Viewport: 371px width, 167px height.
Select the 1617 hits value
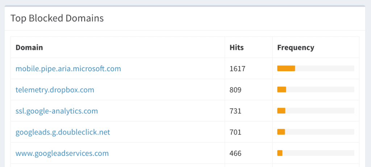pyautogui.click(x=238, y=69)
